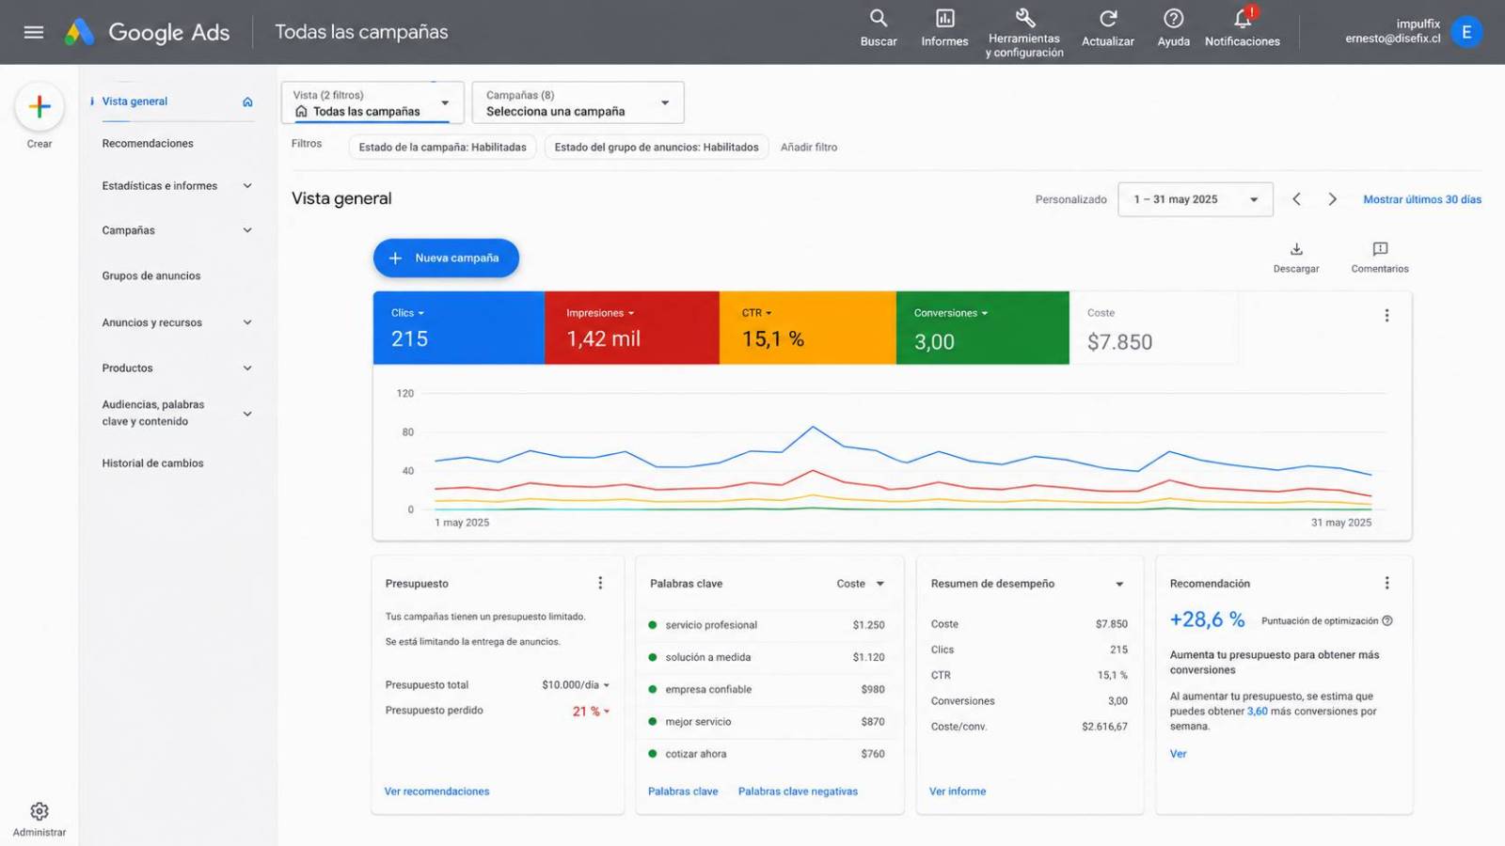Screen dimensions: 1505x846
Task: Expand the Campañas sidebar section
Action: coord(247,230)
